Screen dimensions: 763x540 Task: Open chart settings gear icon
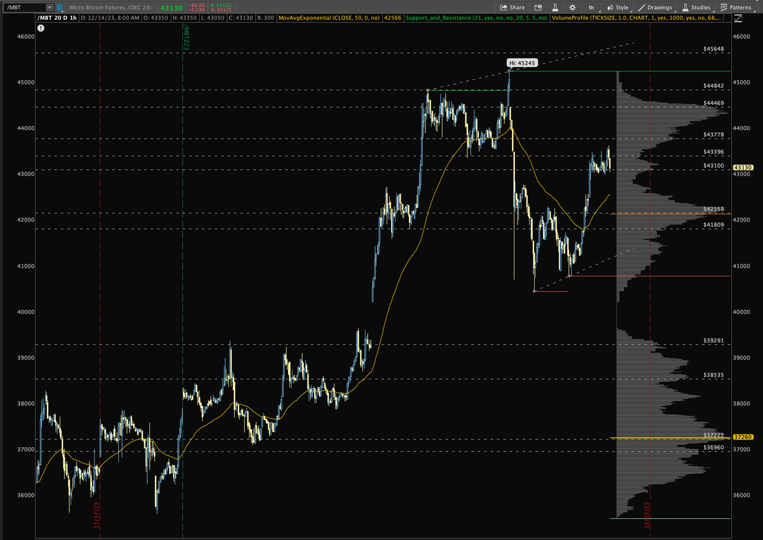point(572,7)
